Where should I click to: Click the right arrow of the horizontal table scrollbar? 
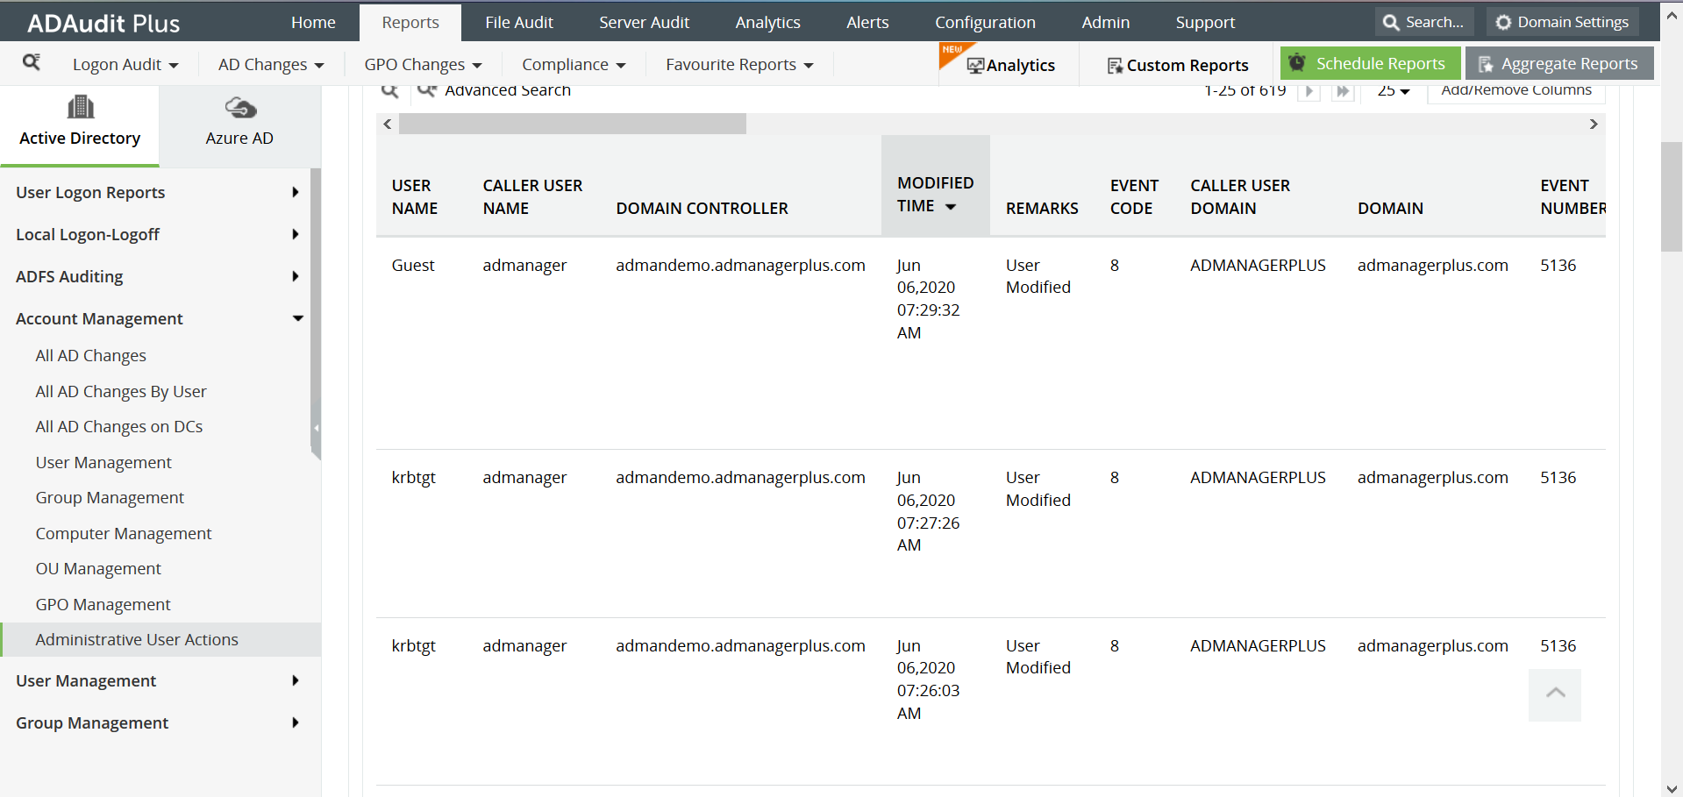coord(1594,125)
